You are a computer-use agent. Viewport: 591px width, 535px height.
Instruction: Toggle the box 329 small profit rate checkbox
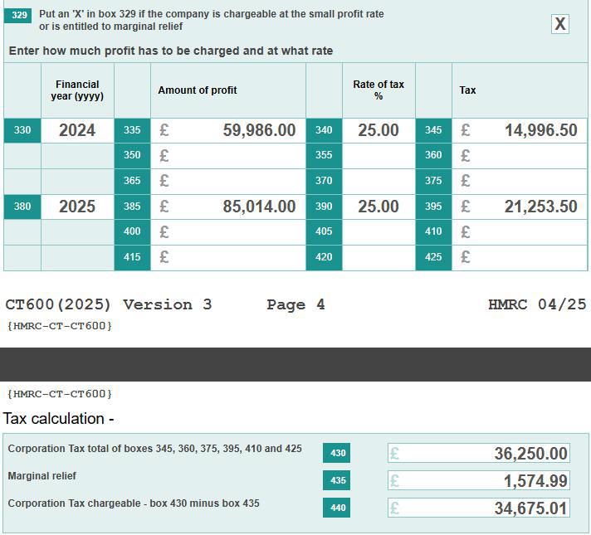tap(560, 24)
